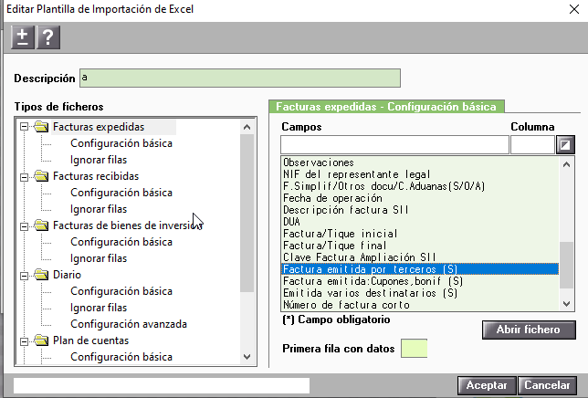Select Factura/Tique inicial field
The image size is (588, 398).
click(x=420, y=234)
